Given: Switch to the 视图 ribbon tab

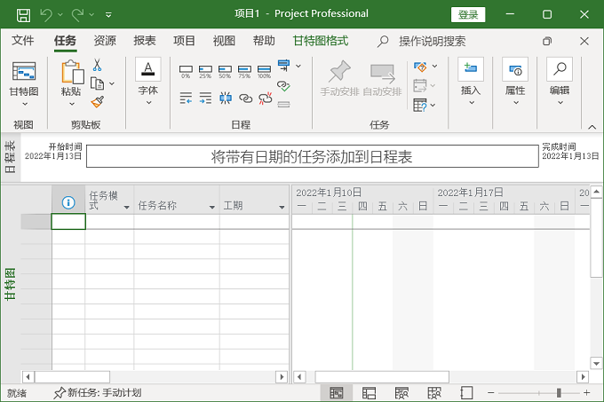Looking at the screenshot, I should click(x=224, y=41).
